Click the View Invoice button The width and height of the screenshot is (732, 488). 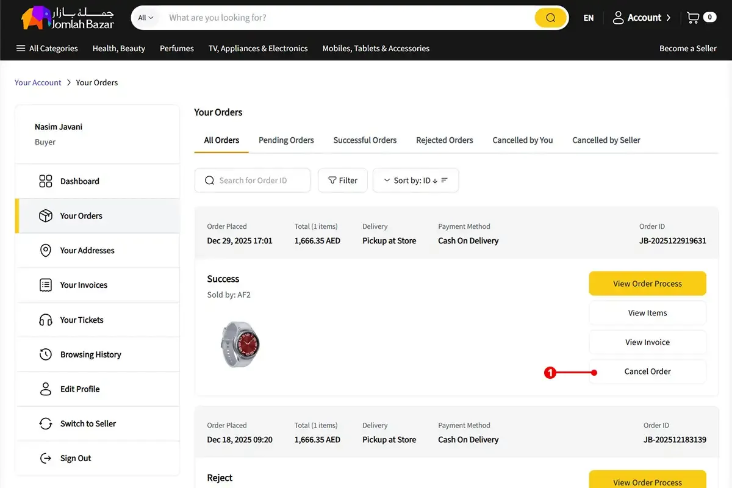point(647,342)
